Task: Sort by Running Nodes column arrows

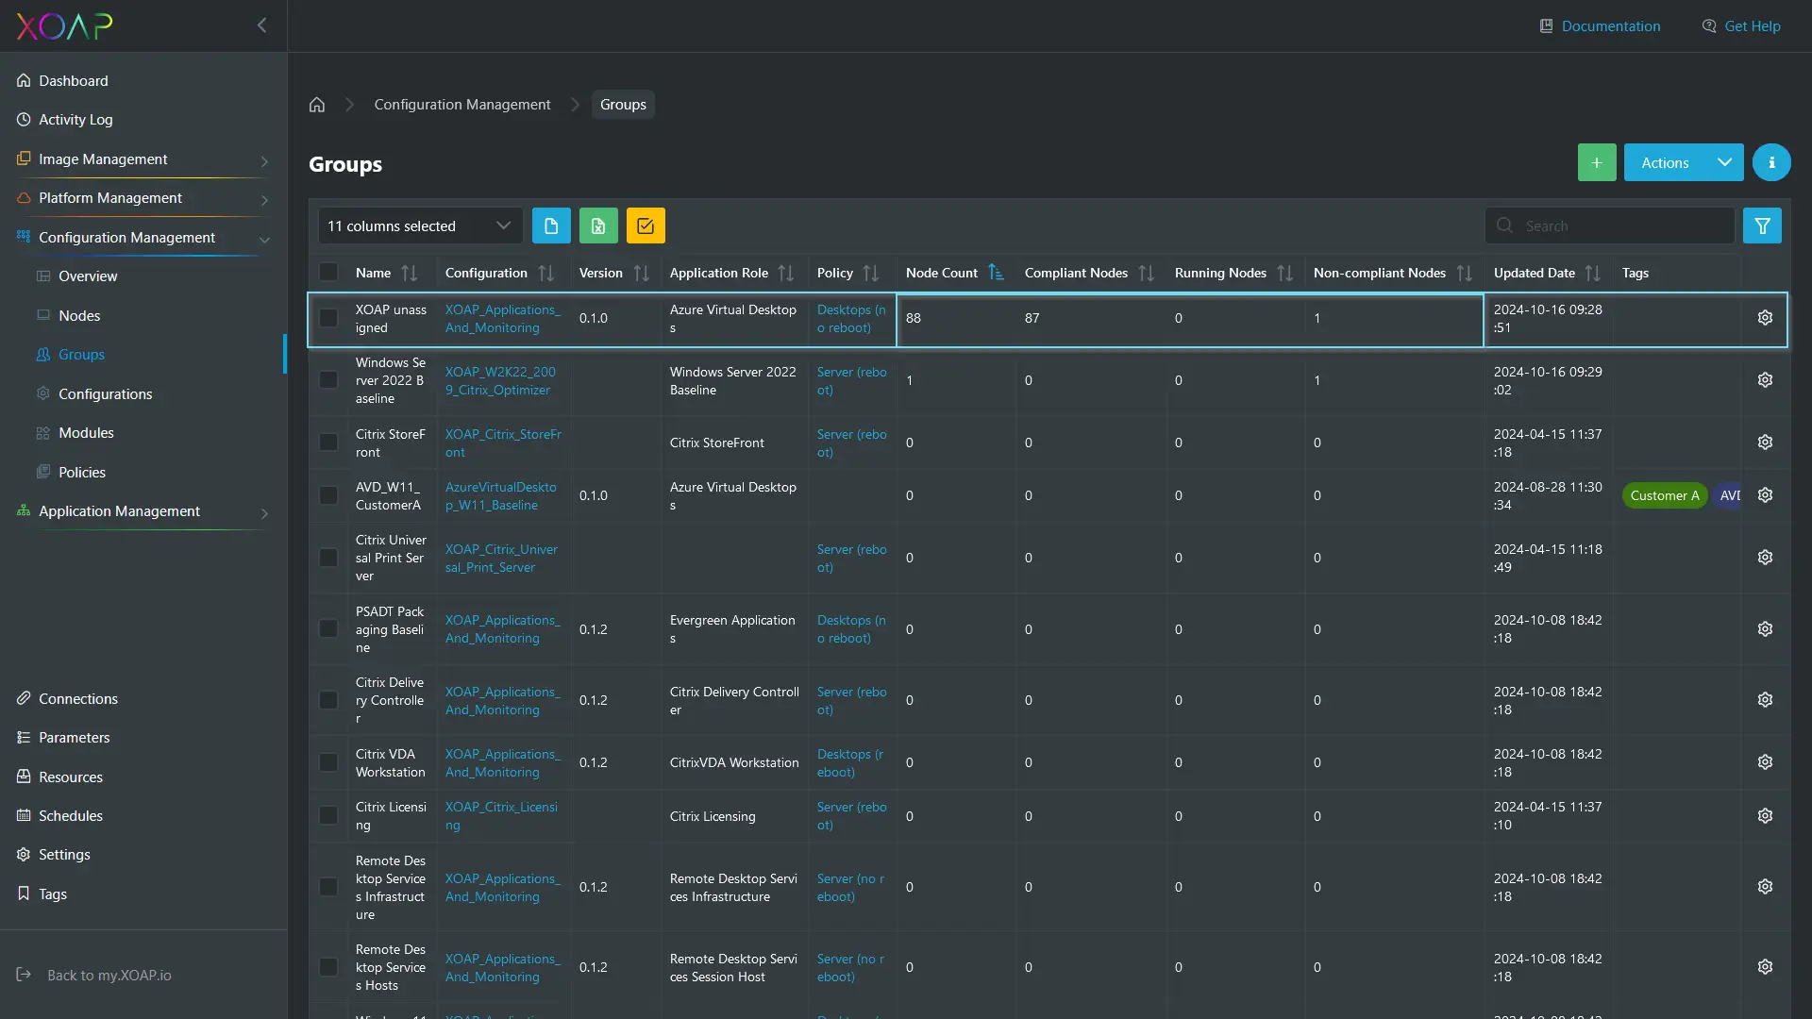Action: pyautogui.click(x=1284, y=273)
